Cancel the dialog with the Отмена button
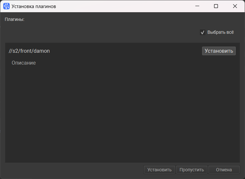This screenshot has height=179, width=245. coord(224,170)
